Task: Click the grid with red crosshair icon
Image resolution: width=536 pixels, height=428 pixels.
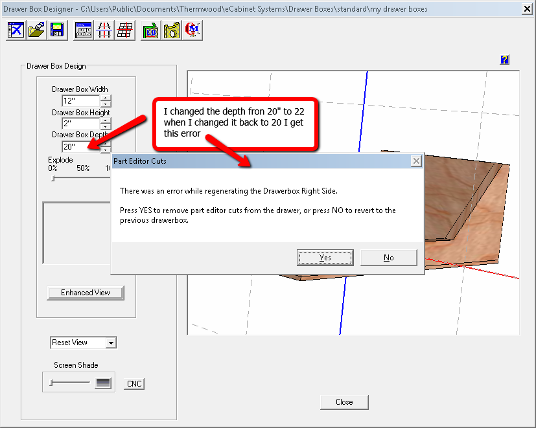Action: pos(124,30)
